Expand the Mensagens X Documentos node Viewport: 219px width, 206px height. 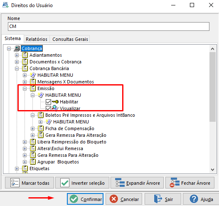pos(25,82)
